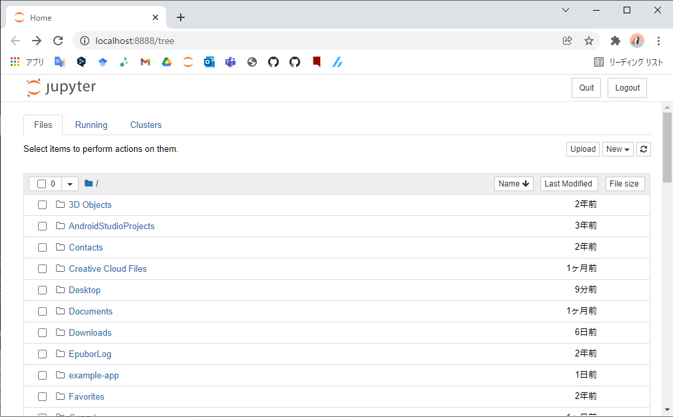Open the blue double-slash bookmark icon
This screenshot has height=417, width=673.
[338, 62]
